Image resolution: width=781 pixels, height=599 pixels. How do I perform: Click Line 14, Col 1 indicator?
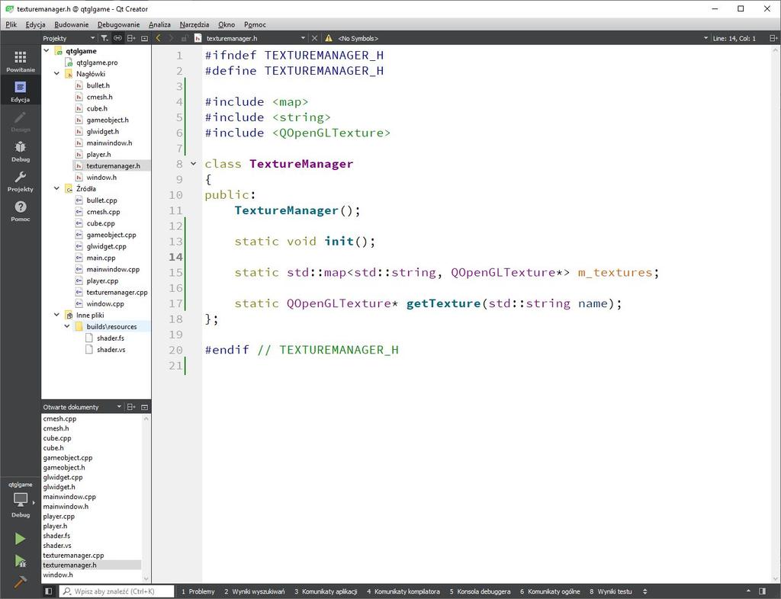tap(734, 38)
